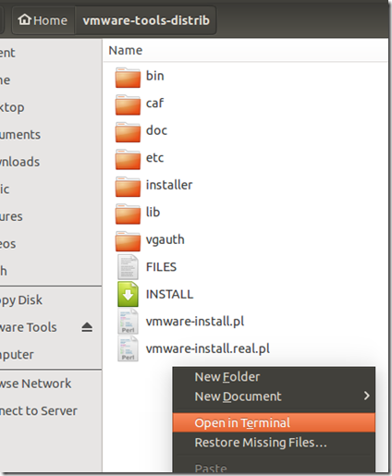
Task: Select Open in Terminal from context menu
Action: point(274,422)
